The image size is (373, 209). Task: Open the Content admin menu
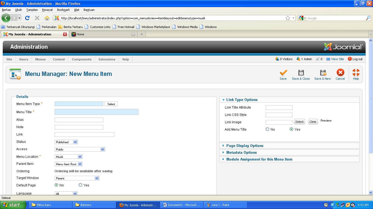pos(59,59)
